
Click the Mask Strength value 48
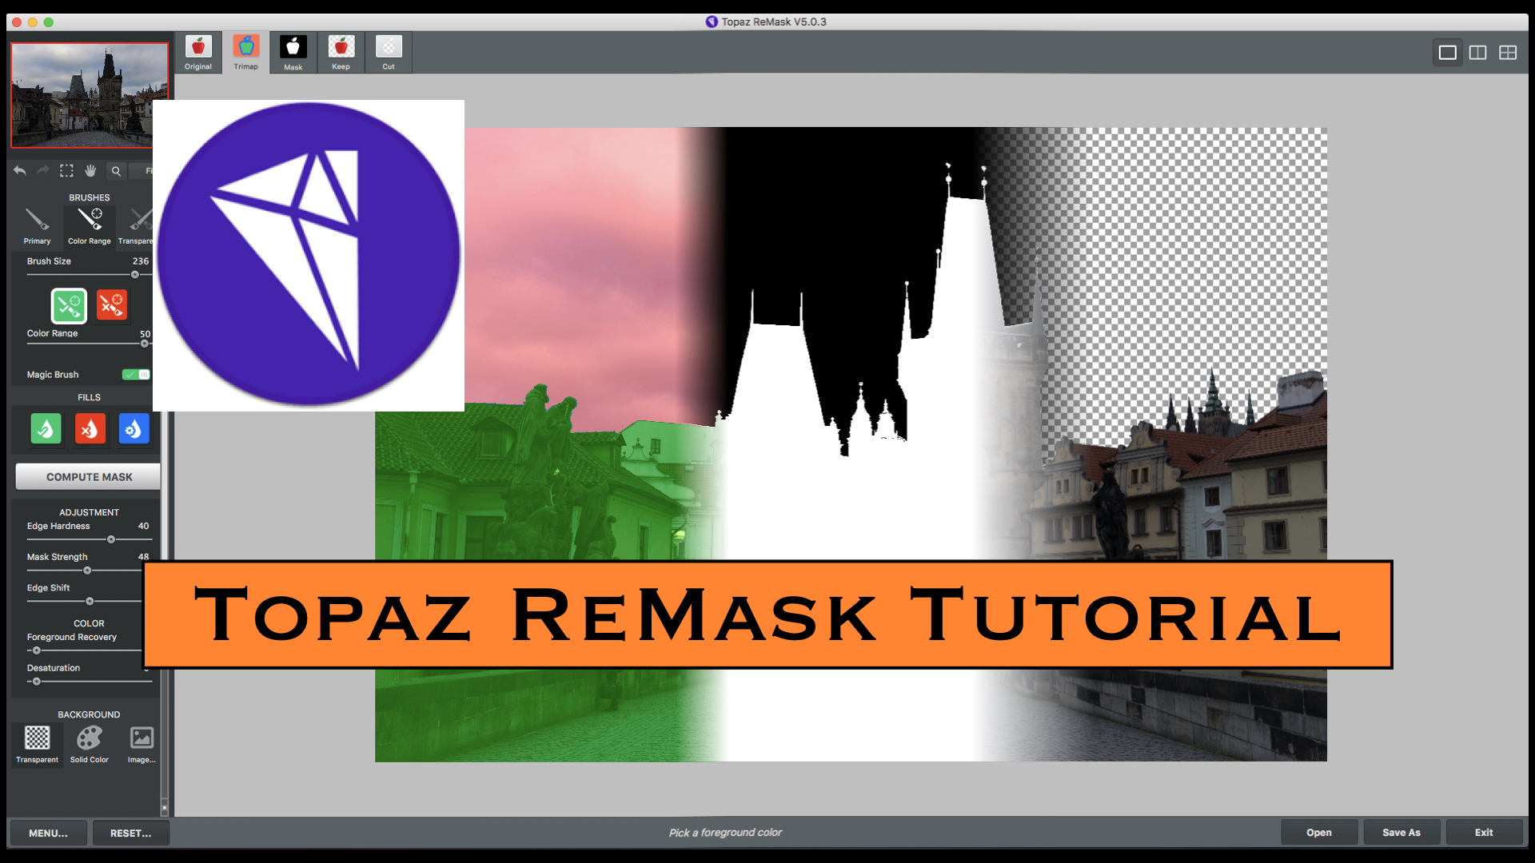click(x=143, y=556)
